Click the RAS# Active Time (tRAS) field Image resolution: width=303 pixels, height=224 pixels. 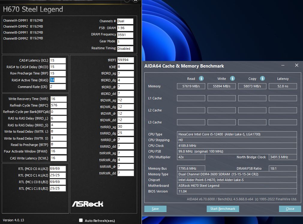point(58,80)
